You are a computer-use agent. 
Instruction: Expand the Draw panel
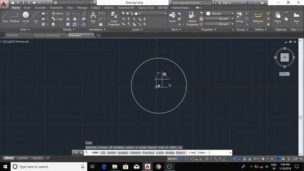[25, 29]
